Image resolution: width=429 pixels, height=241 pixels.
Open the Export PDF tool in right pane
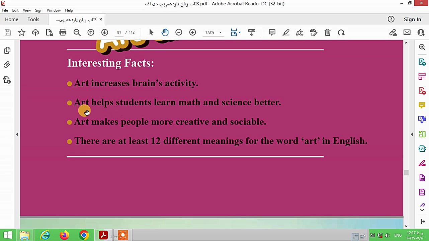pos(422,62)
